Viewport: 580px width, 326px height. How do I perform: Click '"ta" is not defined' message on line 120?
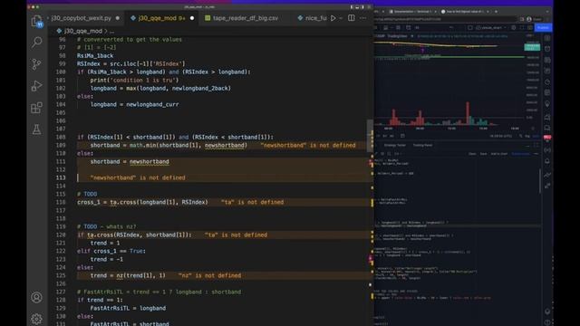pyautogui.click(x=236, y=235)
